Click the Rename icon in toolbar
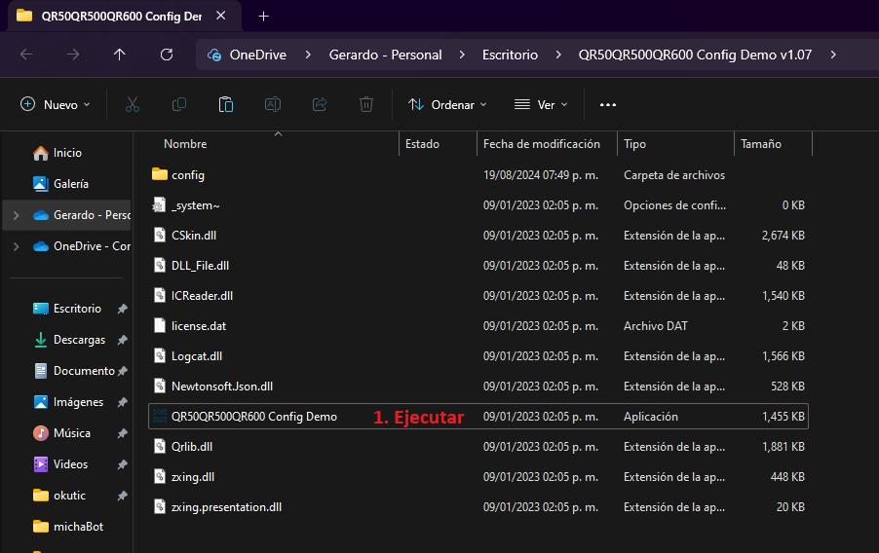The height and width of the screenshot is (553, 879). 273,104
